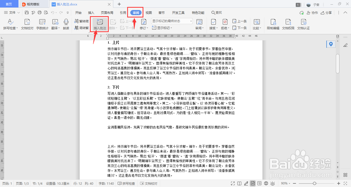Open 字数统计 word count
351x187 pixels.
pyautogui.click(x=42, y=25)
